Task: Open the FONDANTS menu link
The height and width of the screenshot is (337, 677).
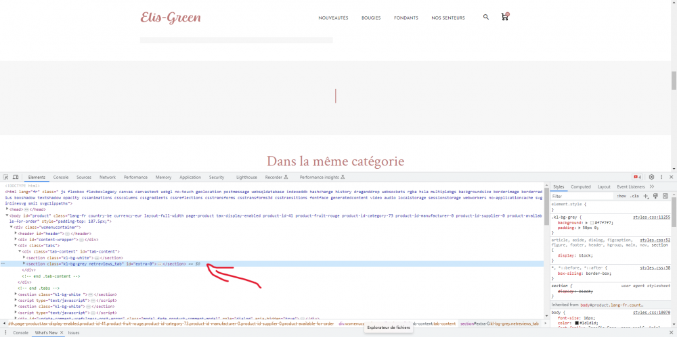Action: pos(406,18)
